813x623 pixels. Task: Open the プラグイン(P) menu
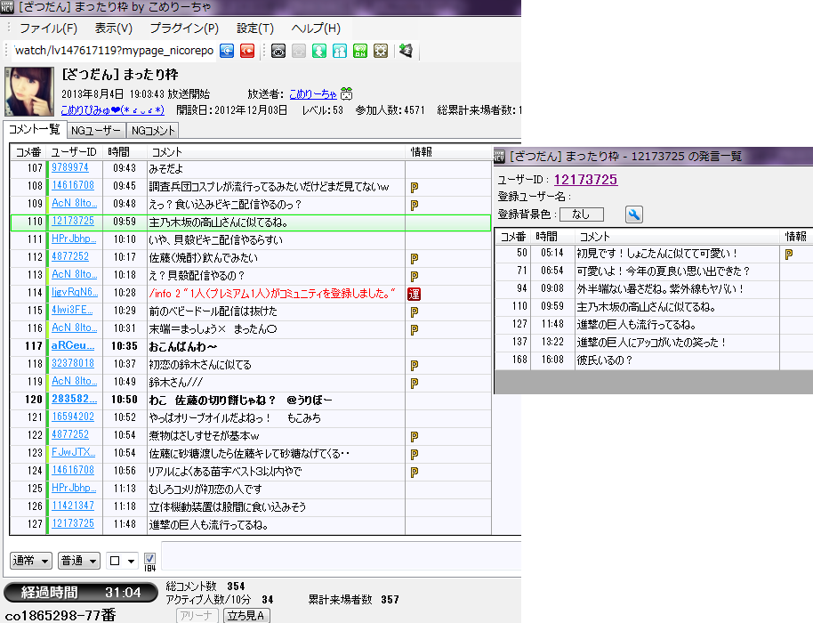click(184, 28)
